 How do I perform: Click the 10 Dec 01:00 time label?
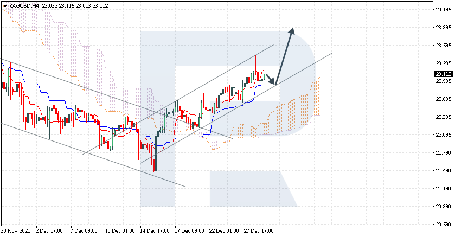(x=120, y=231)
